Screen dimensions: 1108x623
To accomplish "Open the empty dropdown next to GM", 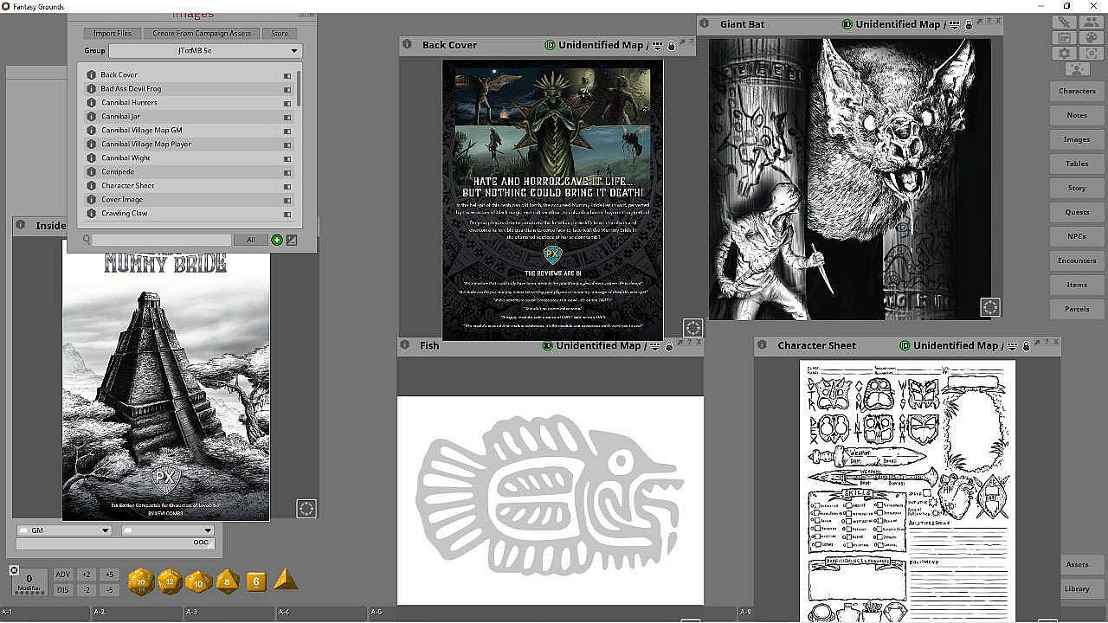I will (167, 530).
